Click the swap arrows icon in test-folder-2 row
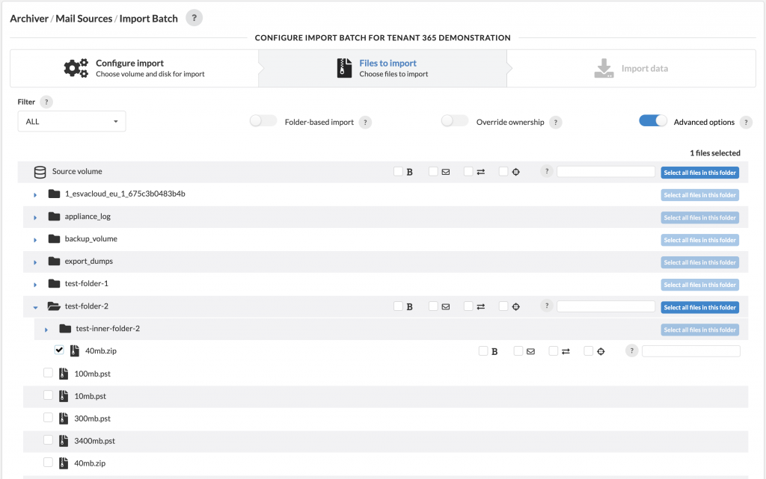The image size is (766, 479). coord(481,307)
